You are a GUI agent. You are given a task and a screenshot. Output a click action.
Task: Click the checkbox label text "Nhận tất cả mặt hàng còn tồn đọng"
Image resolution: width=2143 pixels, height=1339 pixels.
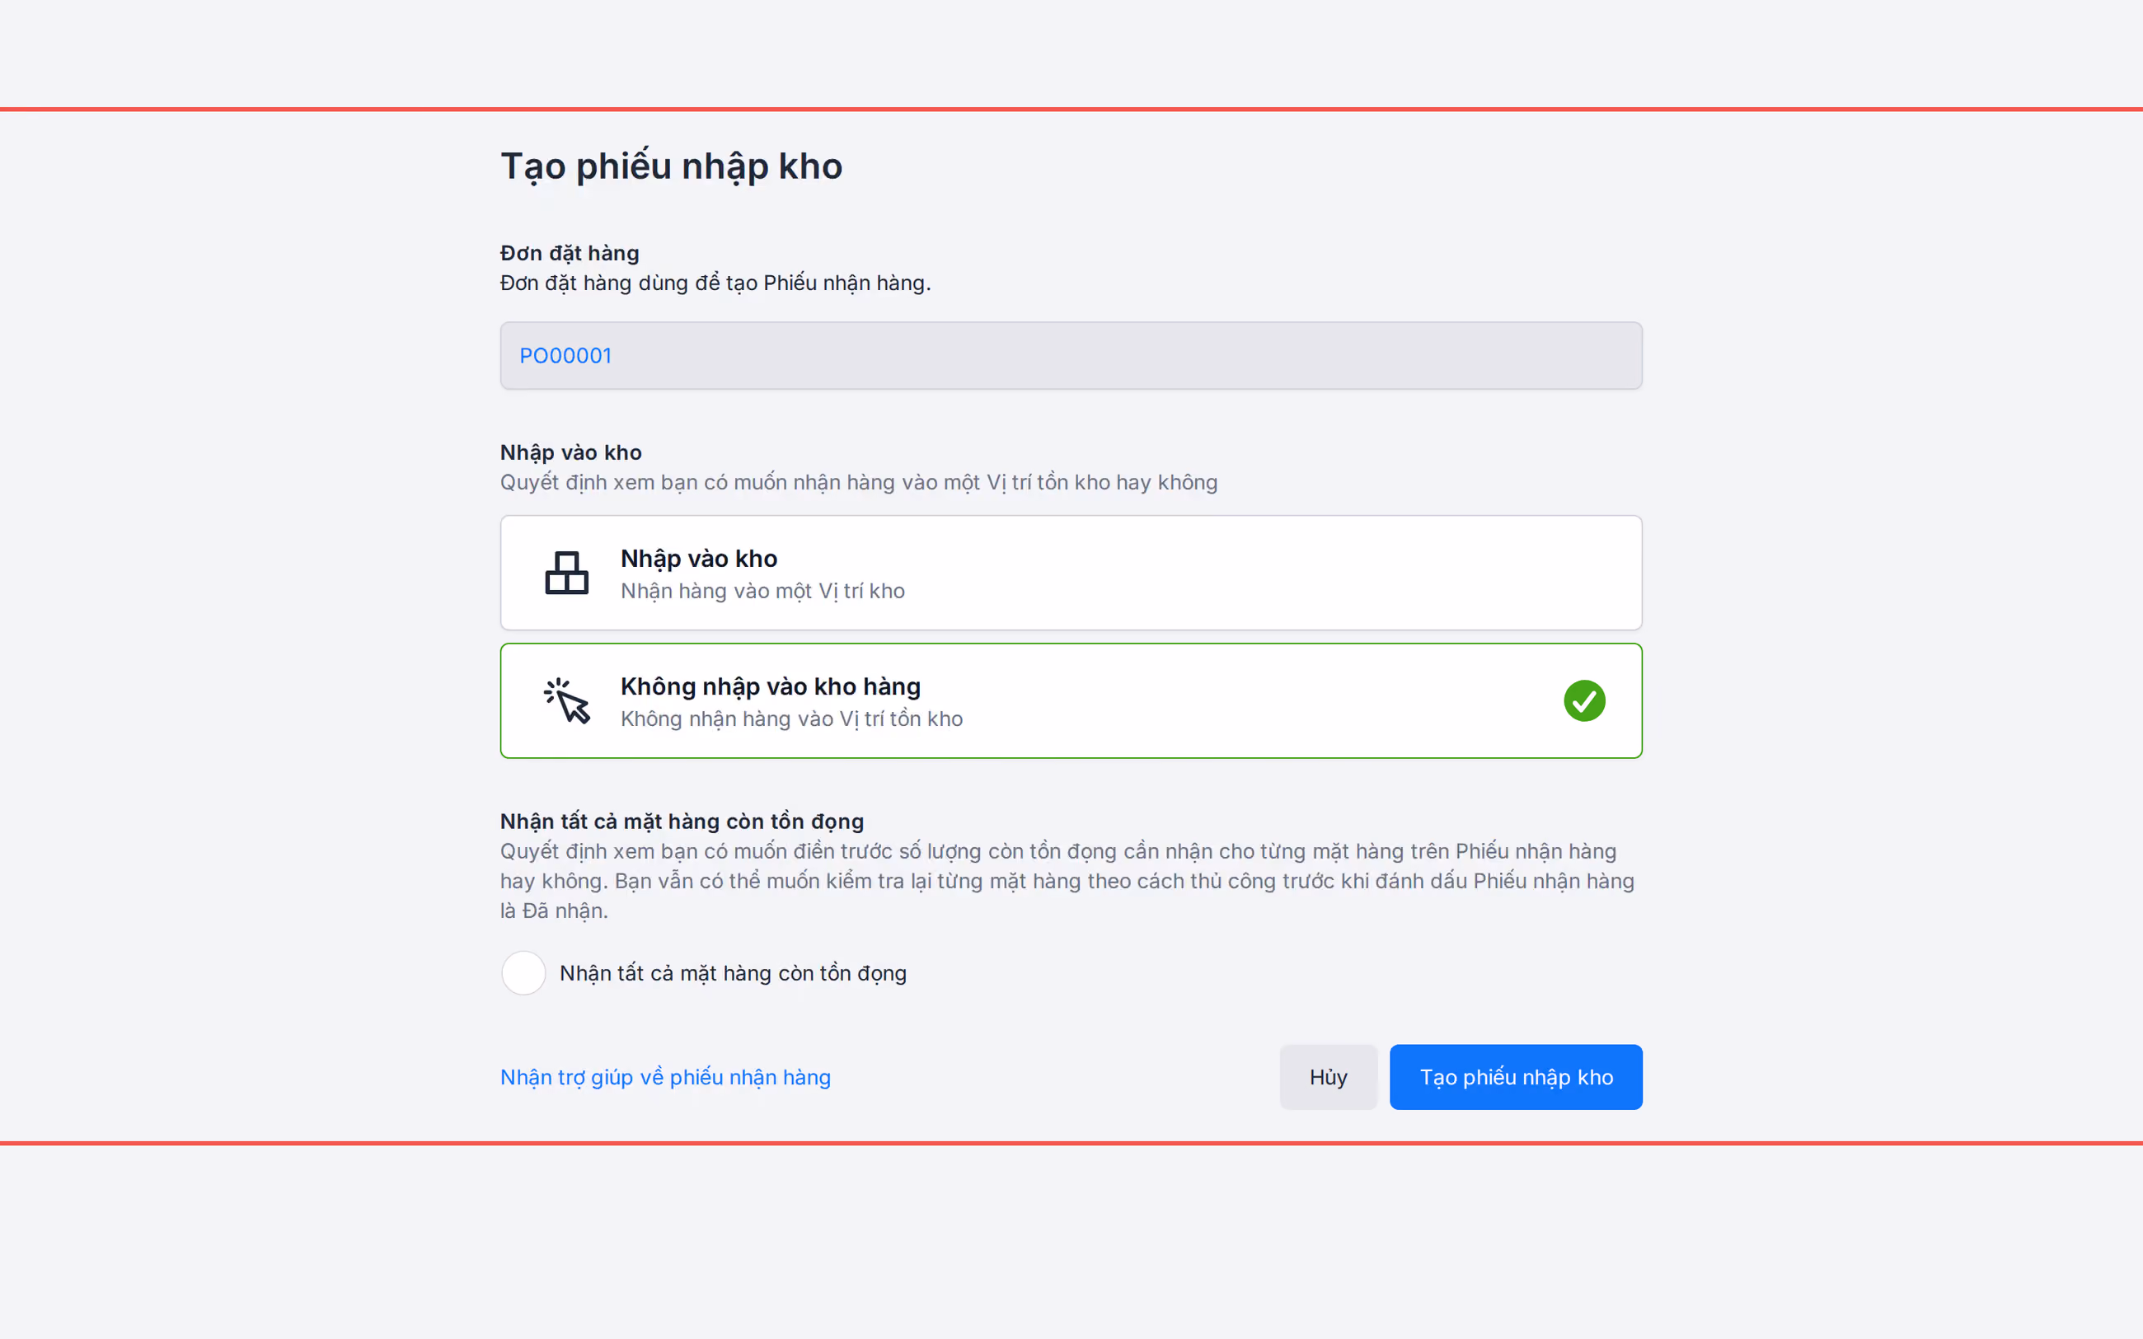point(734,973)
